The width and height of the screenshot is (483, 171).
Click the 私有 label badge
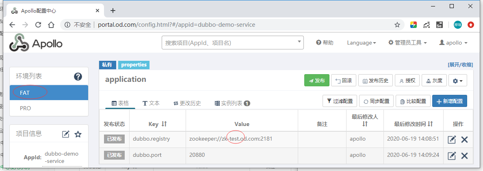(x=107, y=65)
